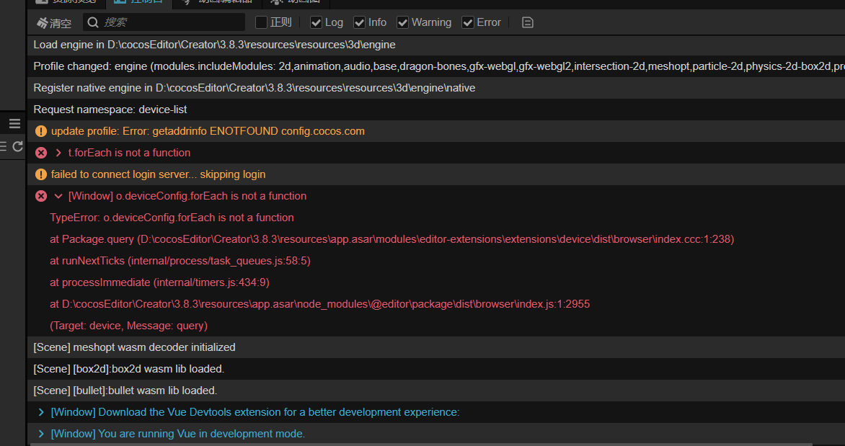The height and width of the screenshot is (446, 845).
Task: Enable the 正则 regex filter checkbox
Action: tap(262, 22)
